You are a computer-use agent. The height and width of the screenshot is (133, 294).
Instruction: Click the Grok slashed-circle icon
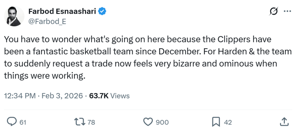tap(273, 12)
